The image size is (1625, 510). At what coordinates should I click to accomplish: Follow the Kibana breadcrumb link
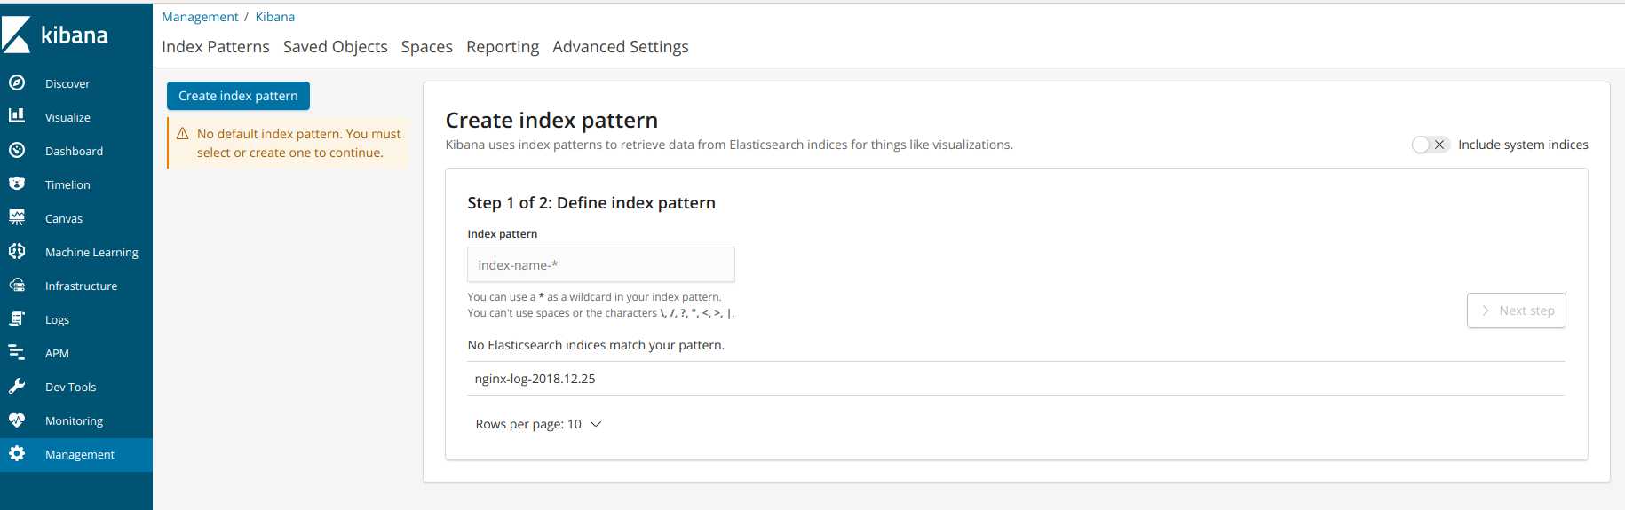click(x=275, y=17)
